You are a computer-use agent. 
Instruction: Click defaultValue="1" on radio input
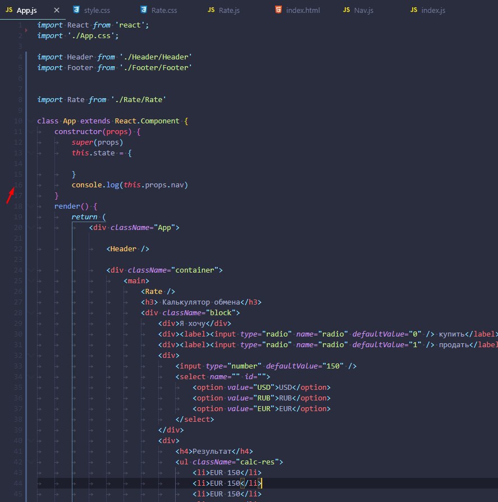pos(387,345)
